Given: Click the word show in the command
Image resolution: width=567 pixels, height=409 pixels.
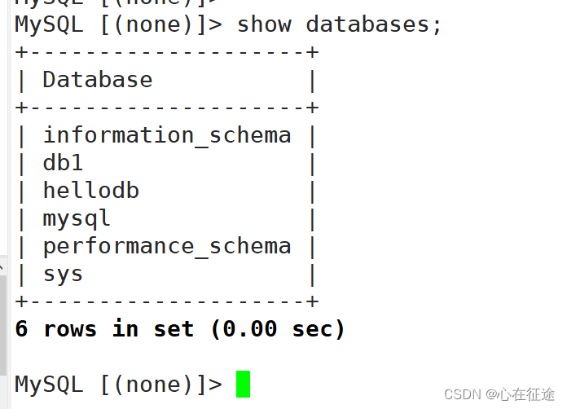Looking at the screenshot, I should pyautogui.click(x=264, y=24).
